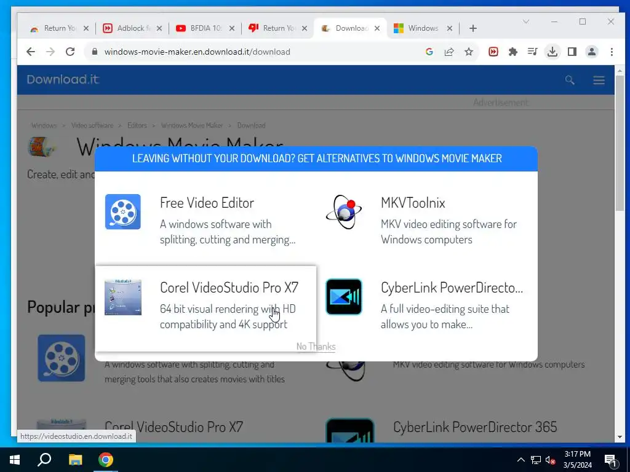Screen dimensions: 630x472
Task: Click Corel VideoStudio thumbnail in popup
Action: click(x=123, y=297)
